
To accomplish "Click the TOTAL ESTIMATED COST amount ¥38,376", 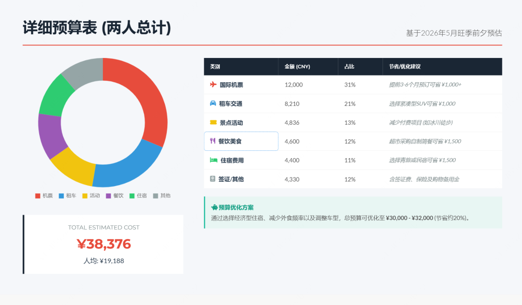I will pos(102,244).
